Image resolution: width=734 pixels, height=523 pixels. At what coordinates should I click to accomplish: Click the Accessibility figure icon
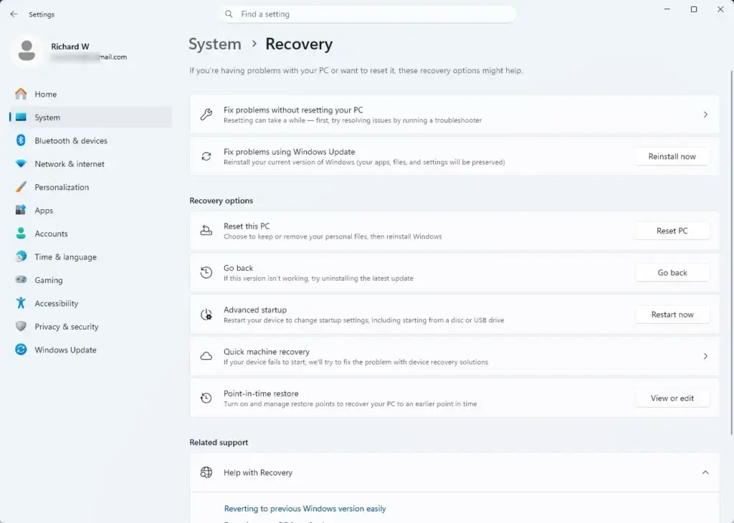point(21,302)
